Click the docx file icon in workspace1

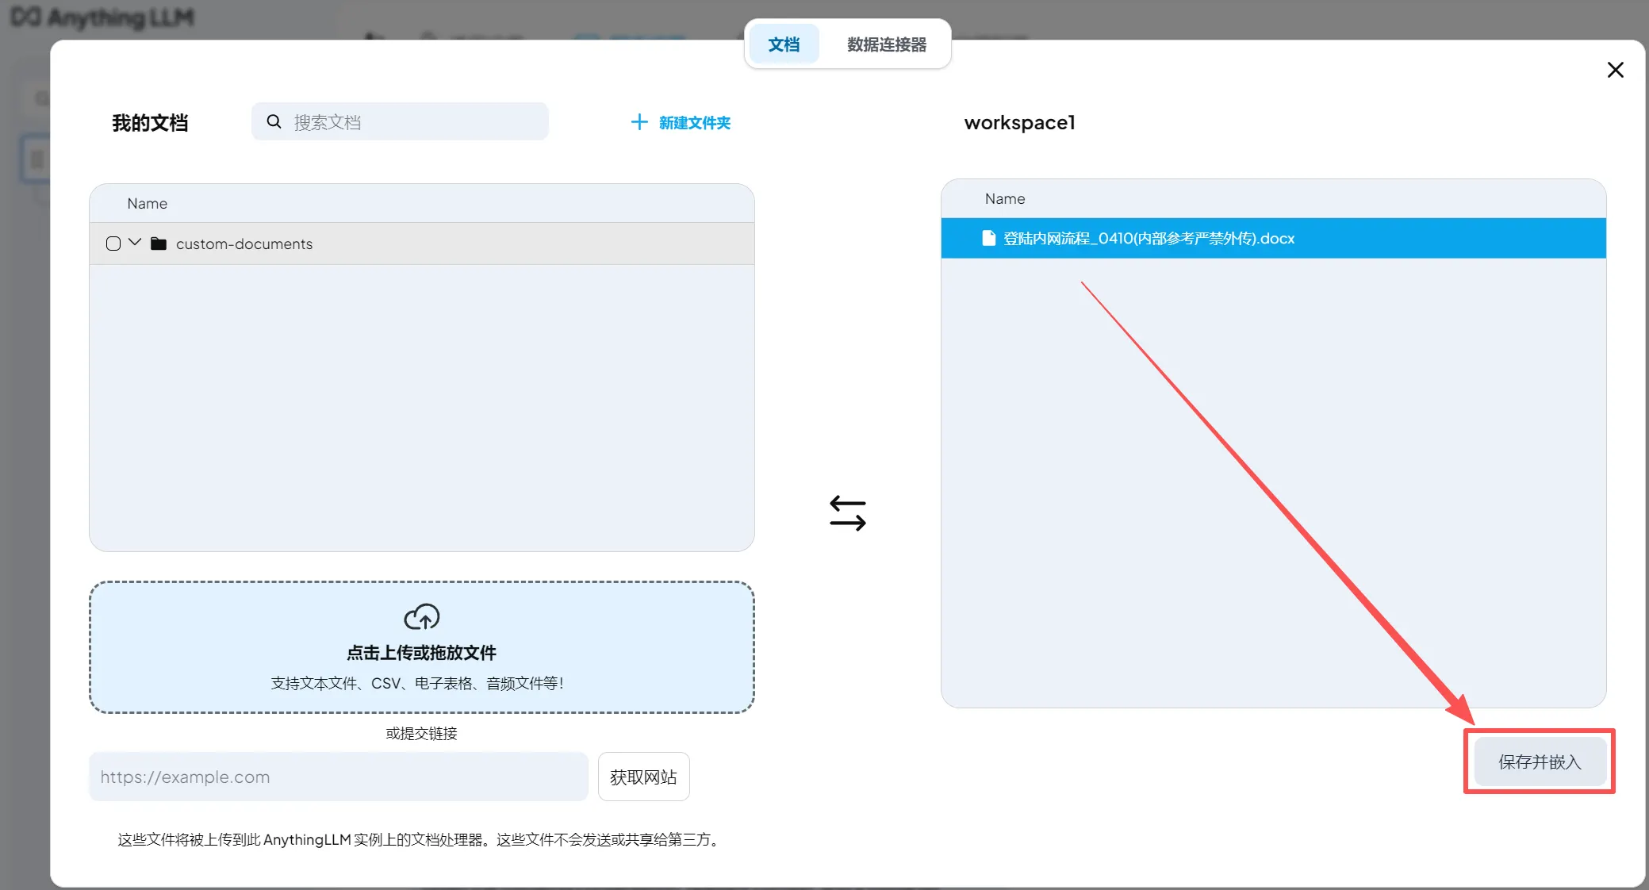pos(988,238)
